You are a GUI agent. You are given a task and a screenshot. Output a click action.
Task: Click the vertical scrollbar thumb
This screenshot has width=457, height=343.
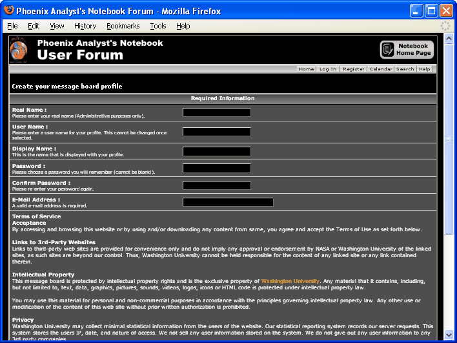[449, 139]
